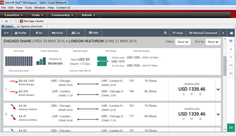
Task: Select flight BA/AA 1541 row
Action: (86, 83)
